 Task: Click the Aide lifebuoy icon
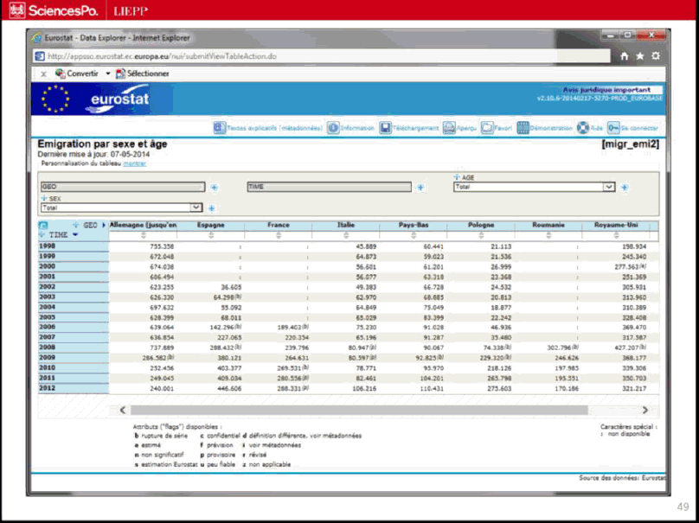583,127
